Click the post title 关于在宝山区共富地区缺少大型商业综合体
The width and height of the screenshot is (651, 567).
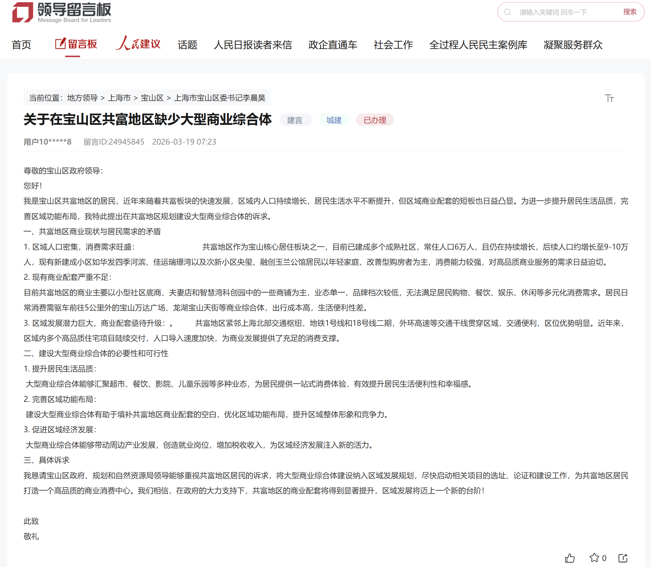pyautogui.click(x=148, y=119)
